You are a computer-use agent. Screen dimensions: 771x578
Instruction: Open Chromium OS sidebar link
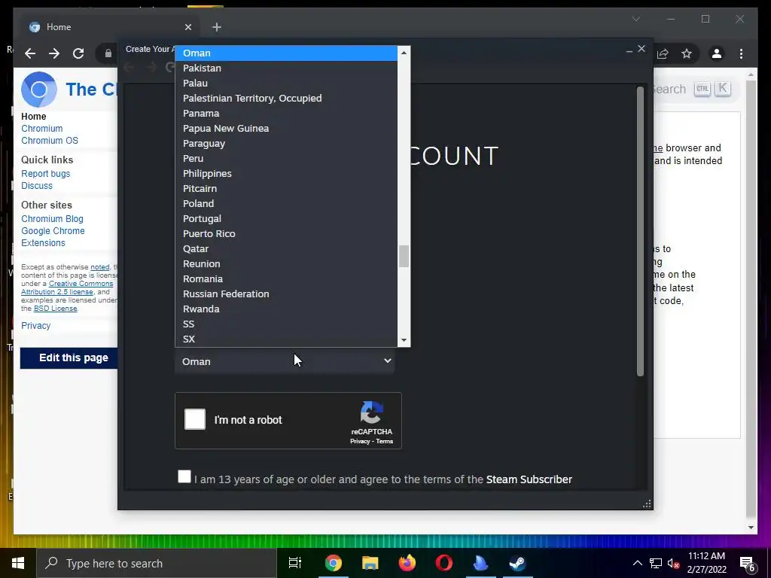click(50, 141)
